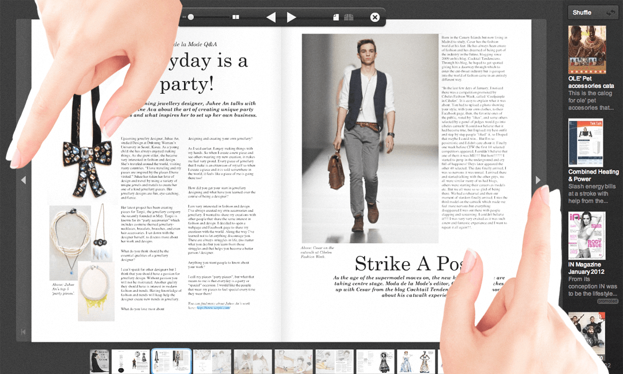The image size is (623, 374).
Task: Select the cover page thumbnail in filmstrip
Action: coord(99,361)
